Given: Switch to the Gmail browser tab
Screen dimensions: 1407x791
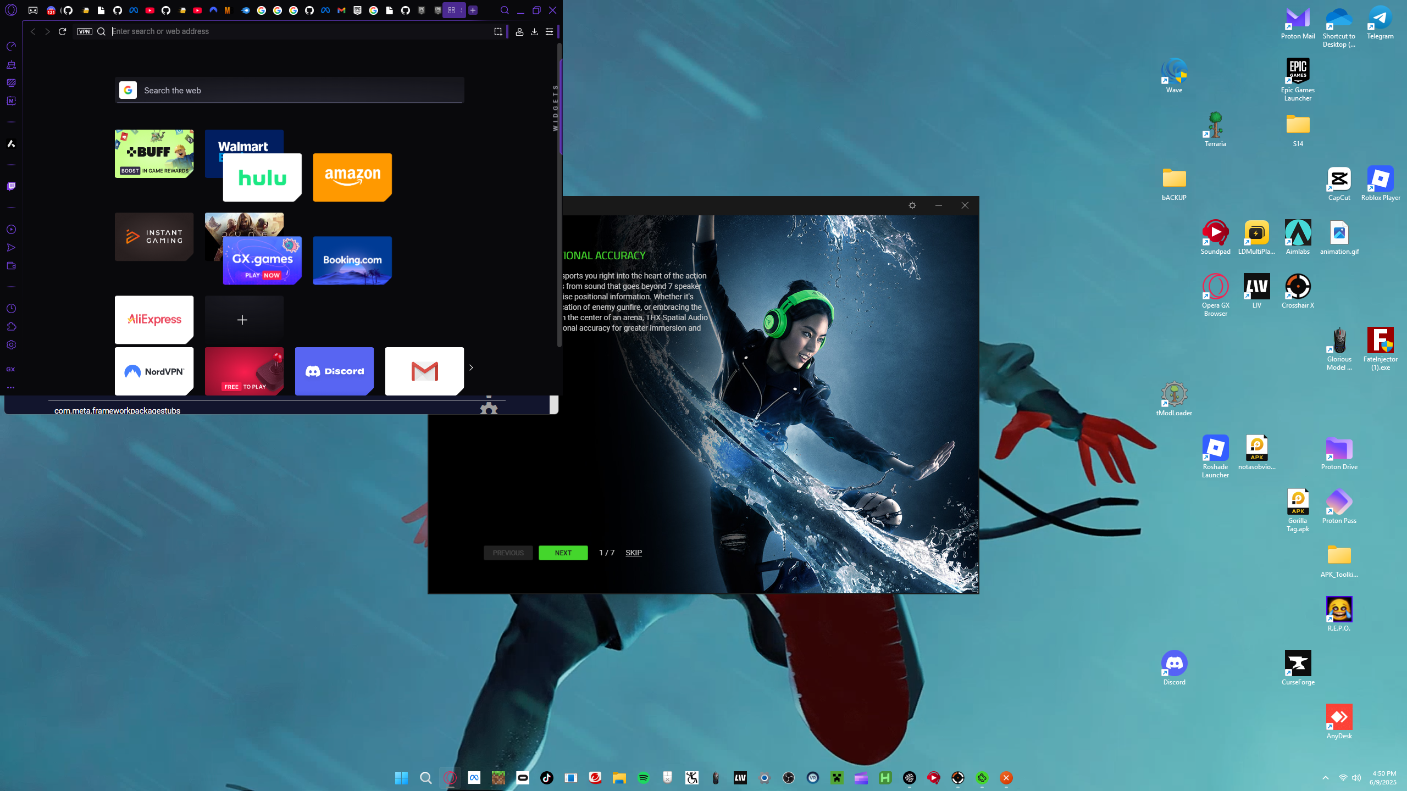Looking at the screenshot, I should (341, 10).
